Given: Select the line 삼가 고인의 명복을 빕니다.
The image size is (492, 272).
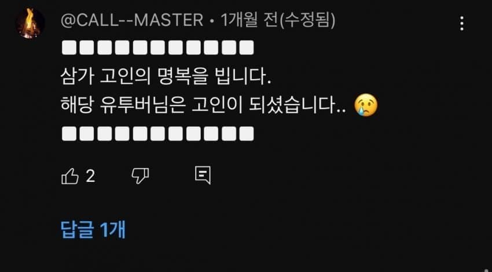Looking at the screenshot, I should pos(166,76).
